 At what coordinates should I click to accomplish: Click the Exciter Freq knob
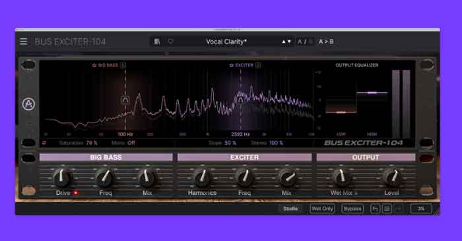tap(245, 178)
